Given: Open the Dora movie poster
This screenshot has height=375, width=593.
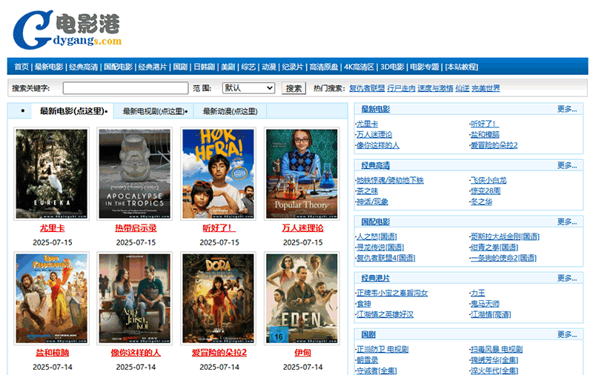Looking at the screenshot, I should point(218,298).
